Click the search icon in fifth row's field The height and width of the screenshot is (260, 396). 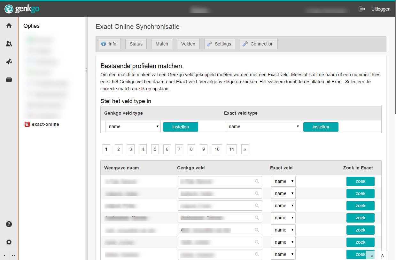click(x=257, y=230)
